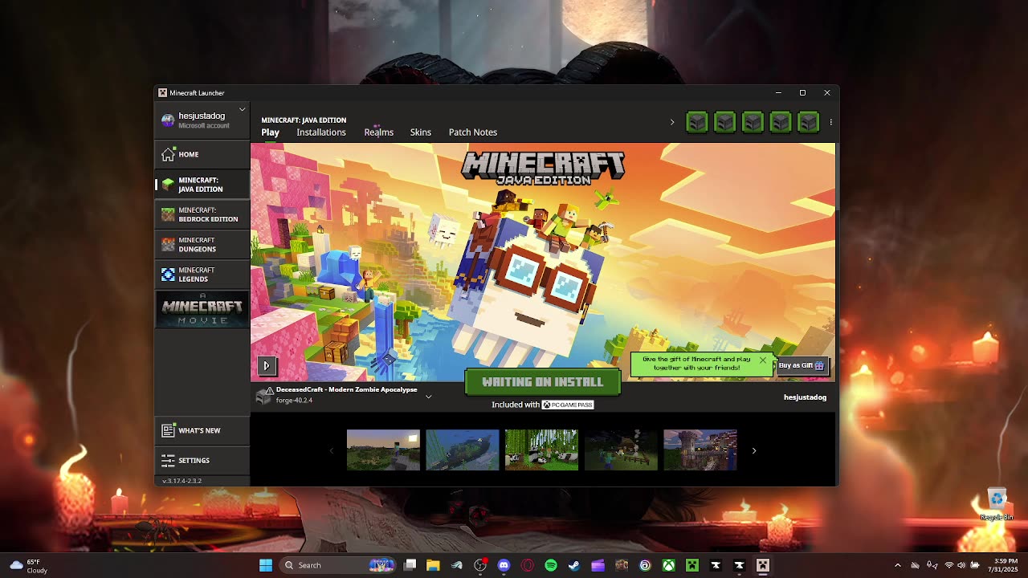
Task: Advance the thumbnail carousel with the right arrow
Action: point(753,450)
